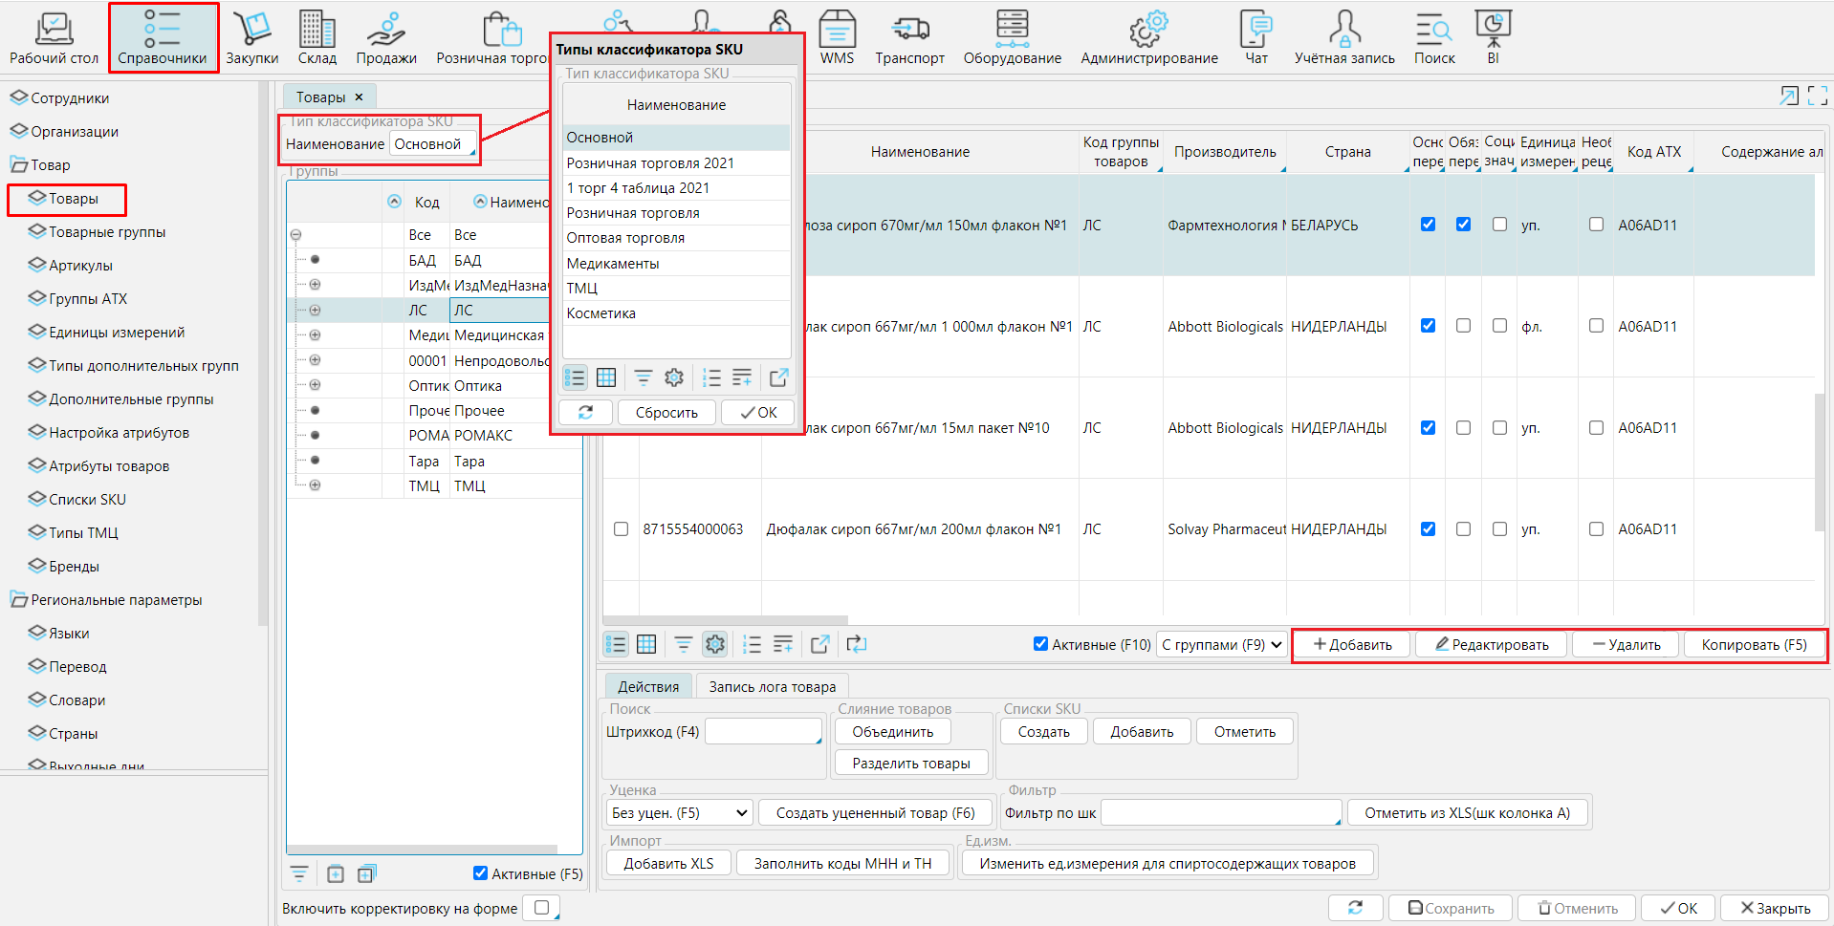Open the С группами (F9) dropdown
Screen dimensions: 1834x926
(1221, 645)
